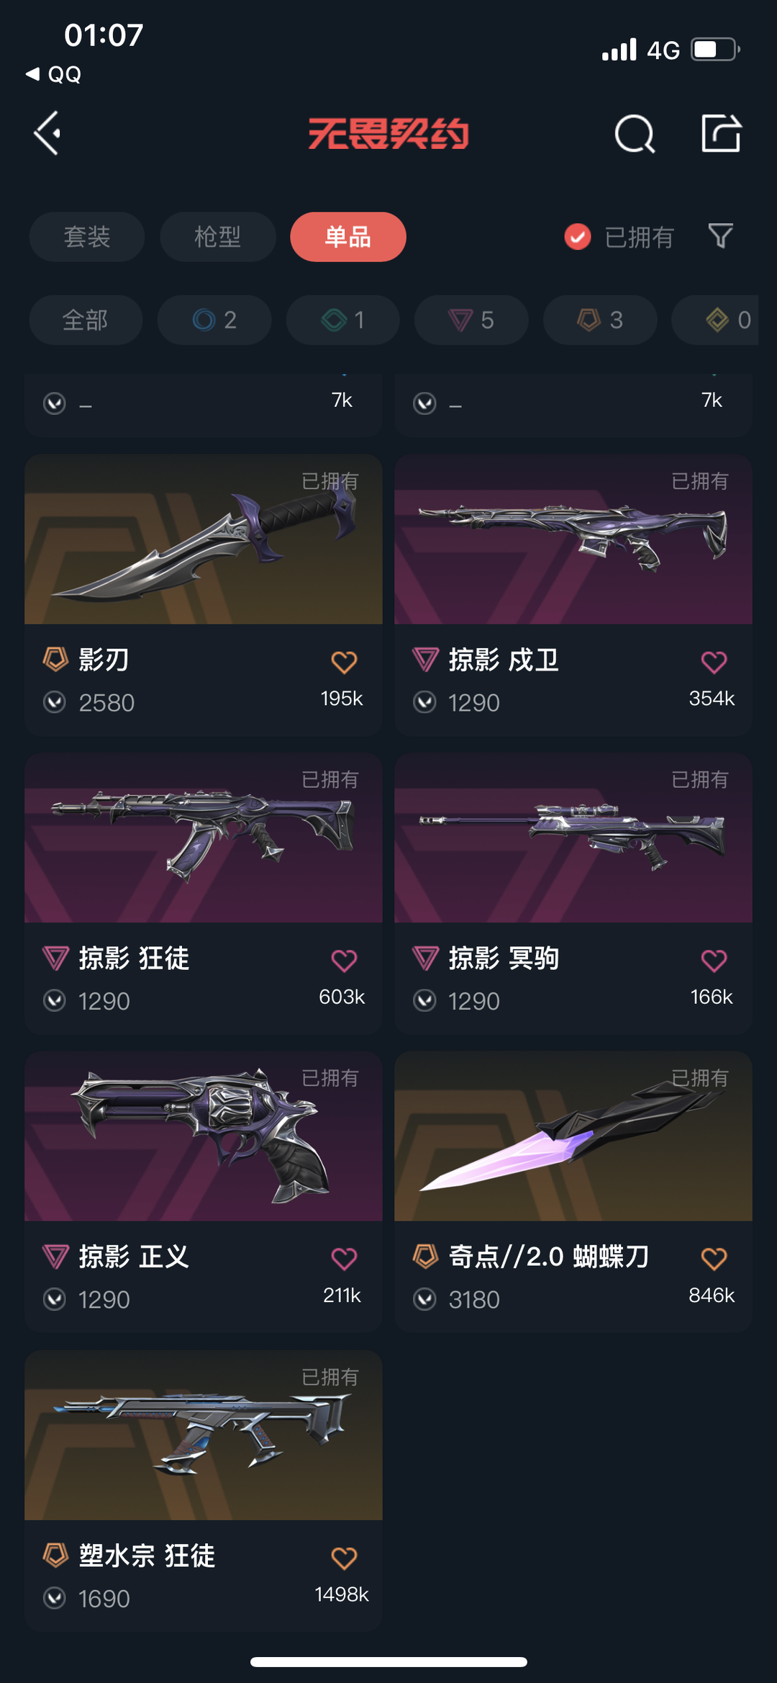Open the 掠影 正义 revolver skin image
The width and height of the screenshot is (777, 1683).
(x=204, y=1136)
